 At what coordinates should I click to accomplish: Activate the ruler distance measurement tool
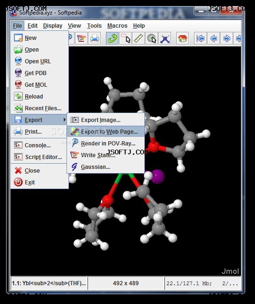point(139,38)
